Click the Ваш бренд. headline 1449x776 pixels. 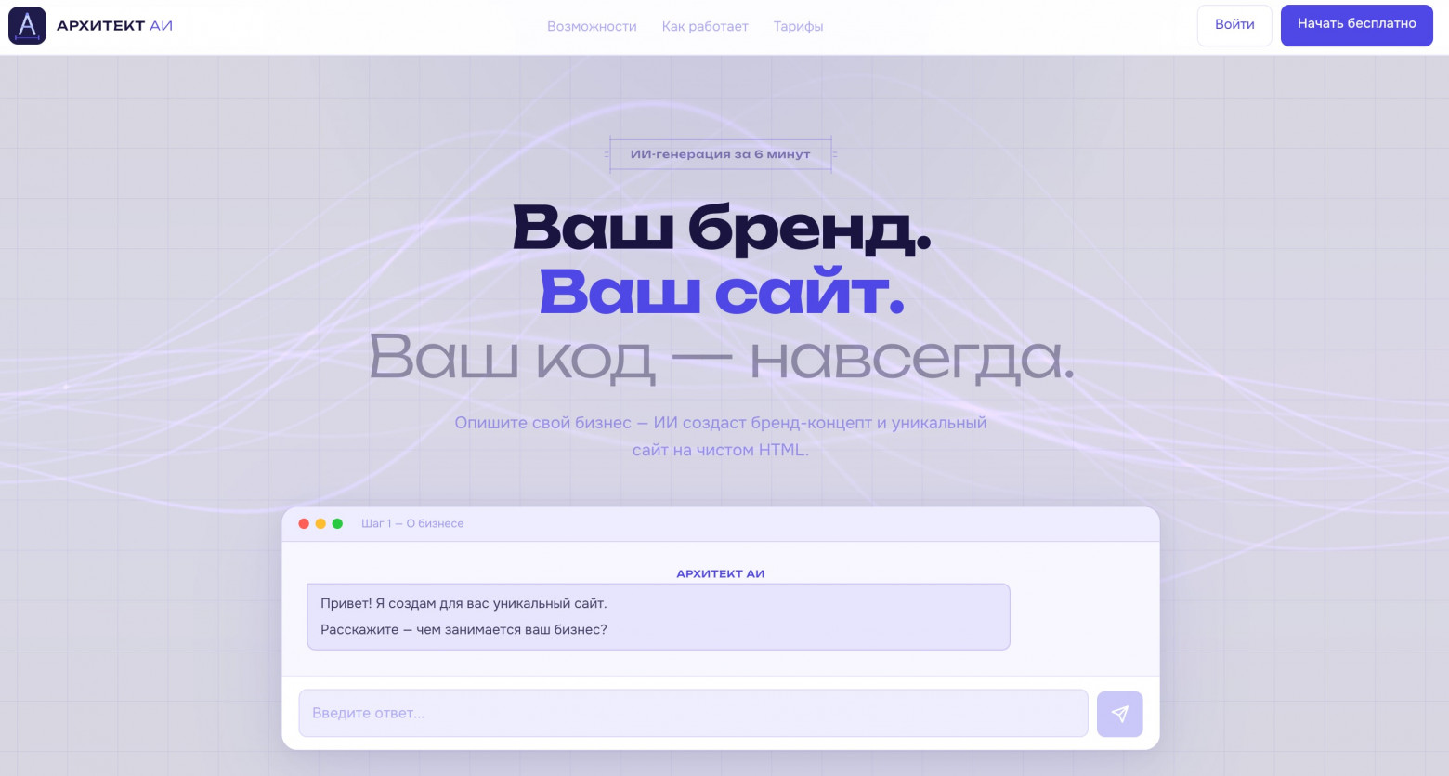(x=722, y=228)
